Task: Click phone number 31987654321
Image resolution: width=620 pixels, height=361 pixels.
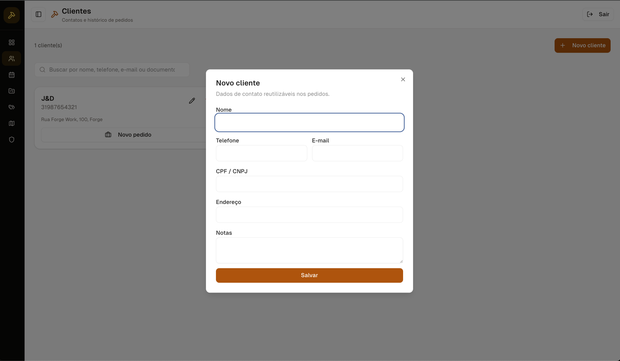Action: pos(59,107)
